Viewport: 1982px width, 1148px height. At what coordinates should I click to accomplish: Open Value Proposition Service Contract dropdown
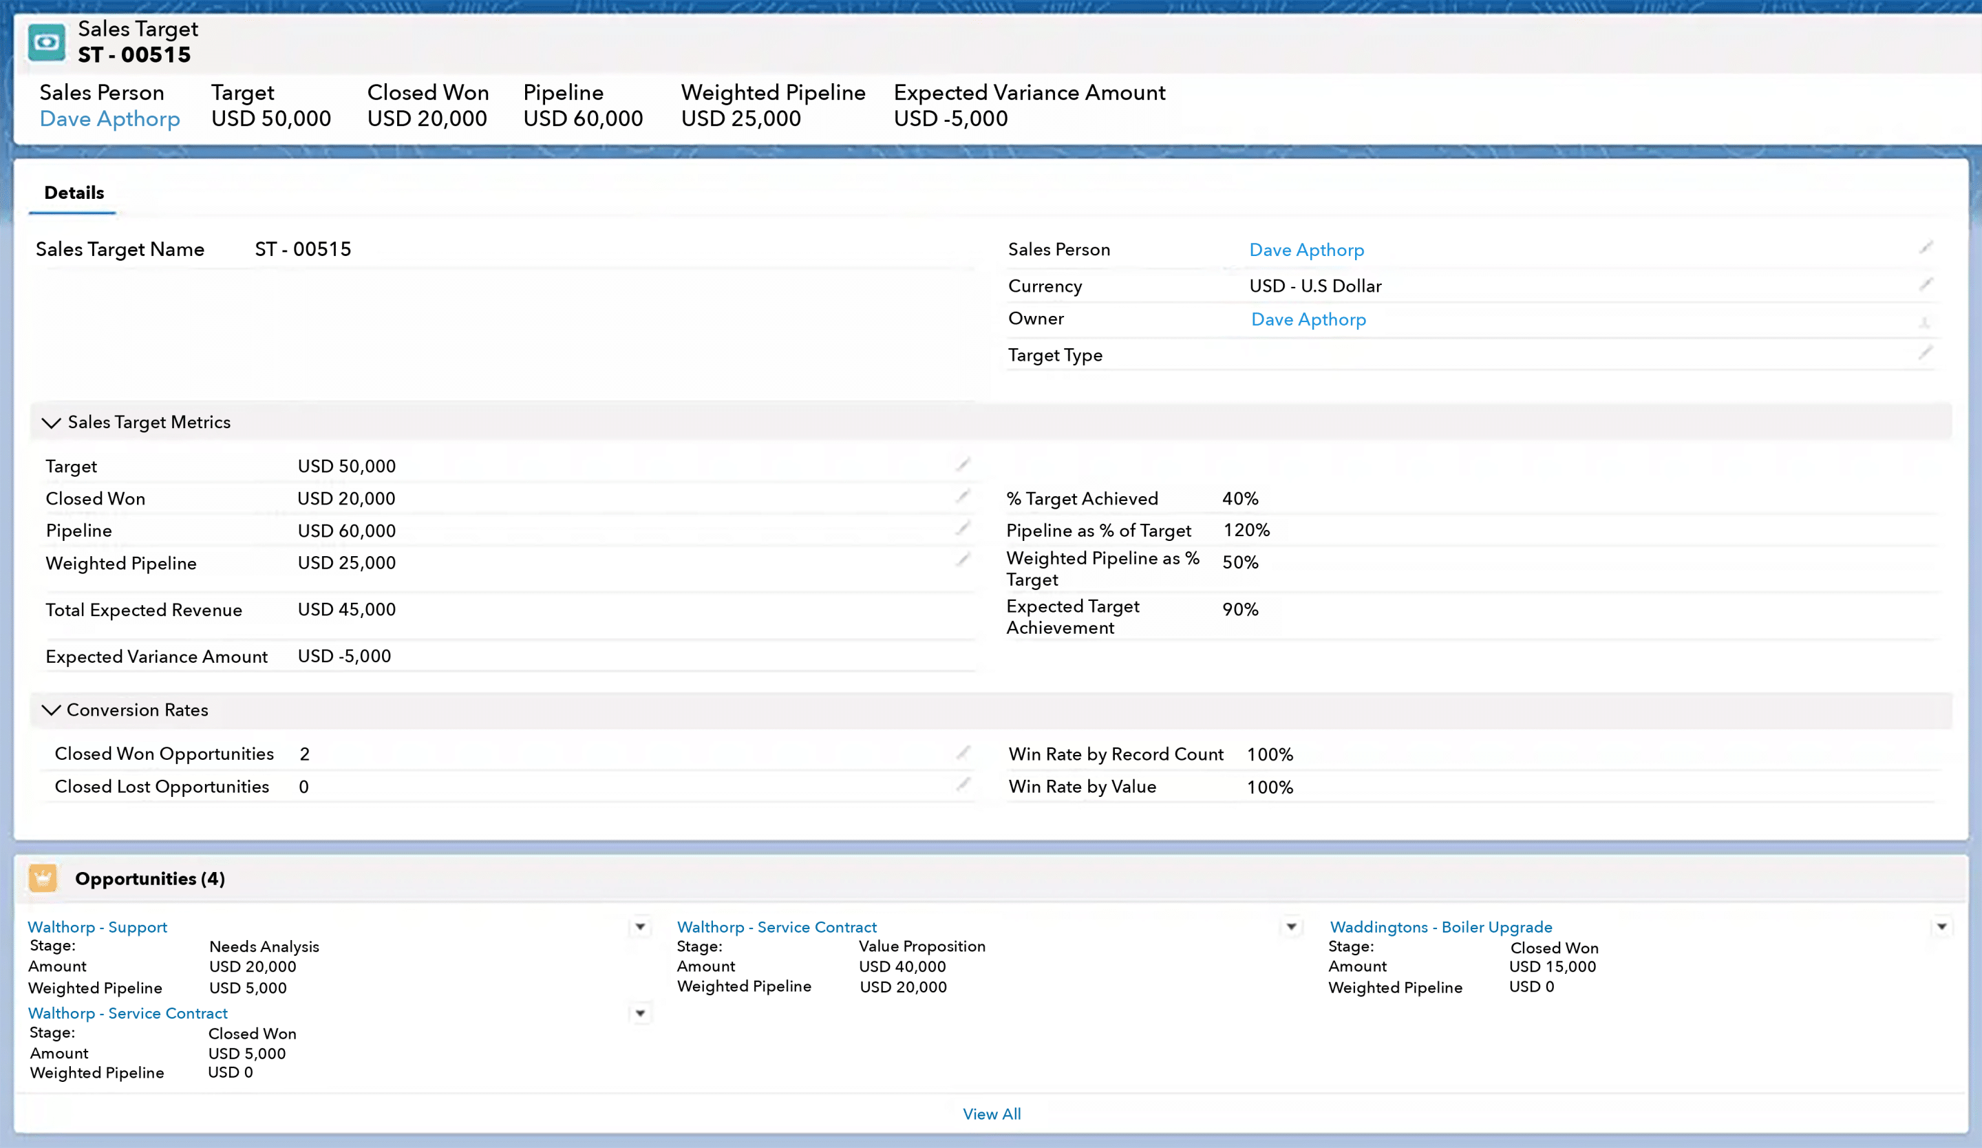pos(1290,927)
